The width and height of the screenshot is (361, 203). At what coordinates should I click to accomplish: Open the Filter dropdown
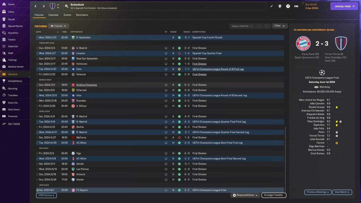point(280,26)
